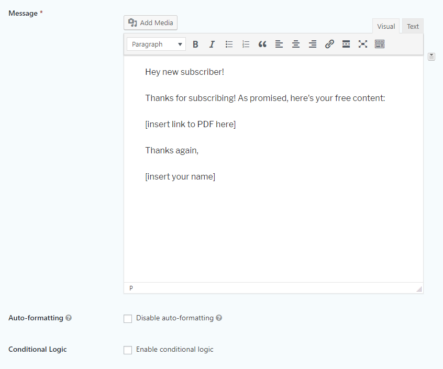Align text center
Screen dimensions: 443x369
[296, 44]
